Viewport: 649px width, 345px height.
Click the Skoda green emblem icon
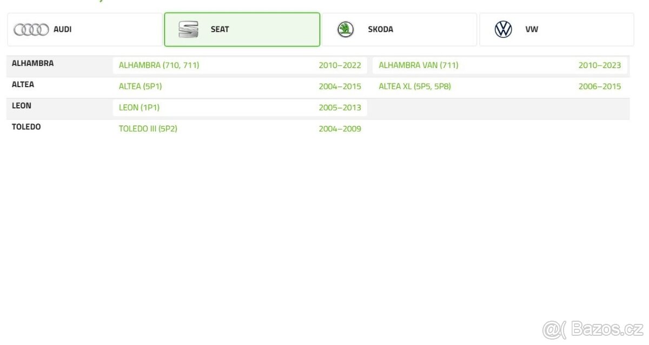[x=345, y=29]
